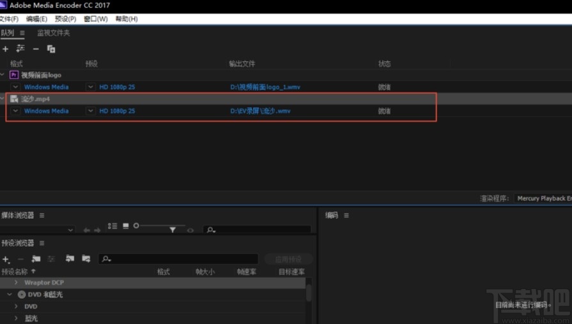The image size is (572, 324).
Task: Click the preset browser search field
Action: [178, 259]
